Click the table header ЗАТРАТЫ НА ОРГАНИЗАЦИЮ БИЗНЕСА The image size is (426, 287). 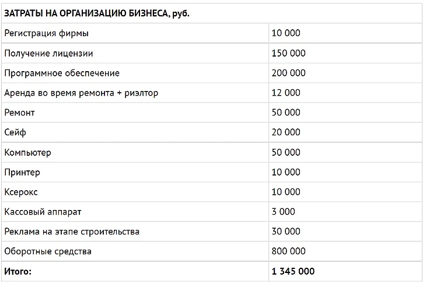click(x=97, y=13)
